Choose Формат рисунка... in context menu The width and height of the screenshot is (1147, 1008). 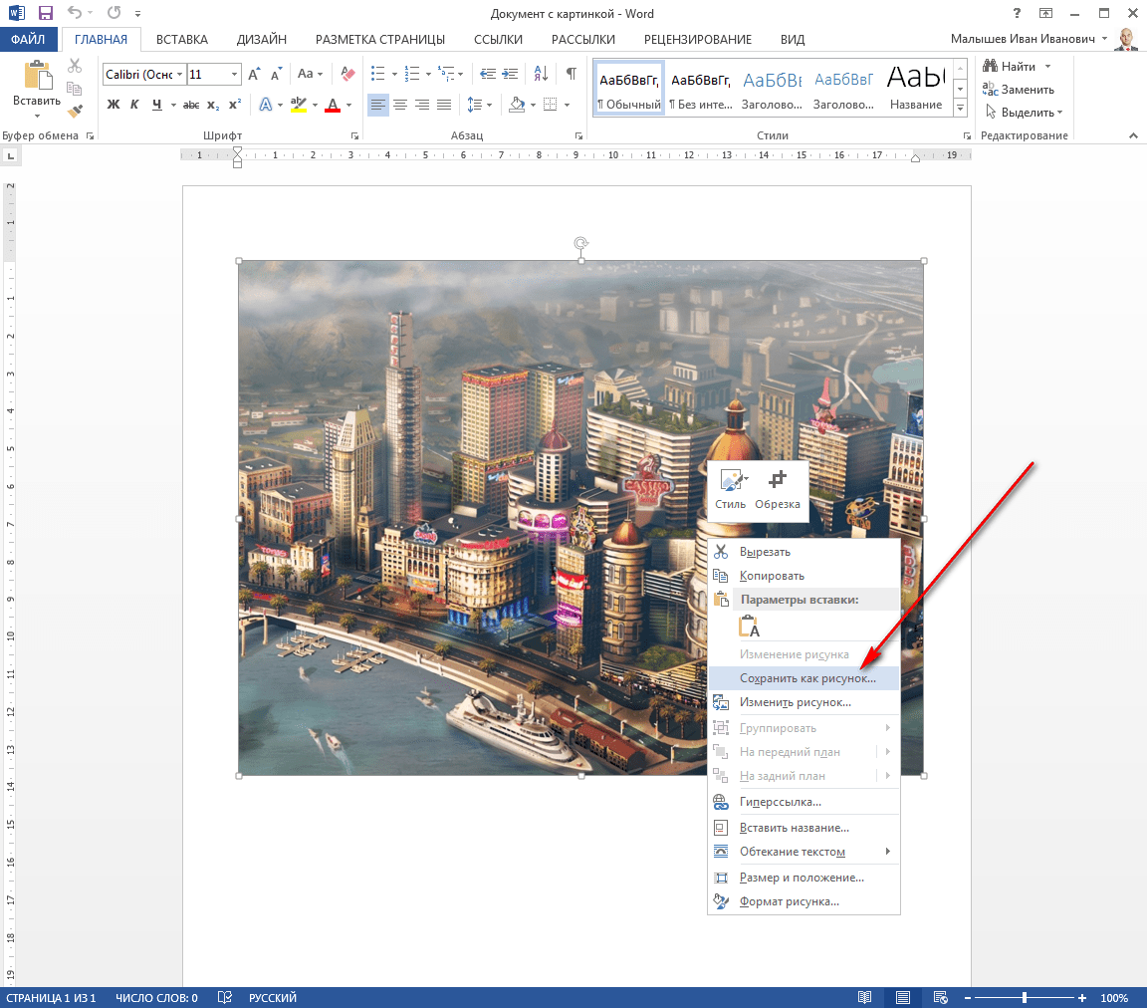click(x=803, y=901)
